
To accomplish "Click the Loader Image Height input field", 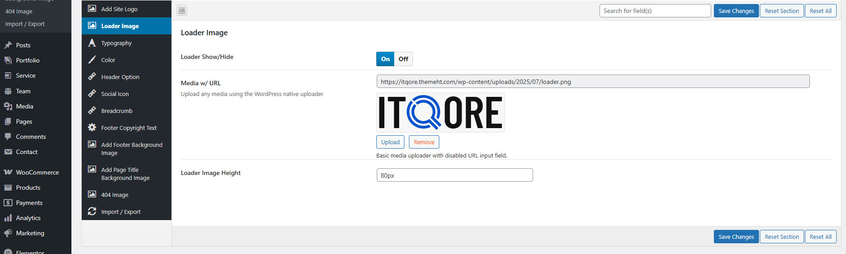I will [454, 175].
